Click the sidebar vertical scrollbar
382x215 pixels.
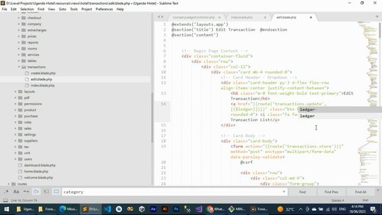(152, 117)
